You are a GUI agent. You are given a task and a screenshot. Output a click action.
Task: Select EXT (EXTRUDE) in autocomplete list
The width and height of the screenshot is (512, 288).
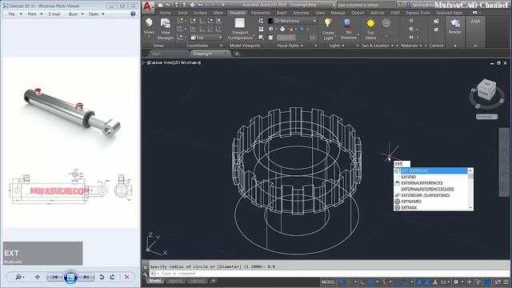click(431, 170)
